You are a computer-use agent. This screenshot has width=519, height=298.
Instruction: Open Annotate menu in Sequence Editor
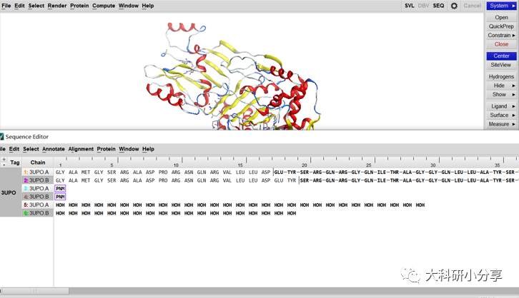(54, 149)
